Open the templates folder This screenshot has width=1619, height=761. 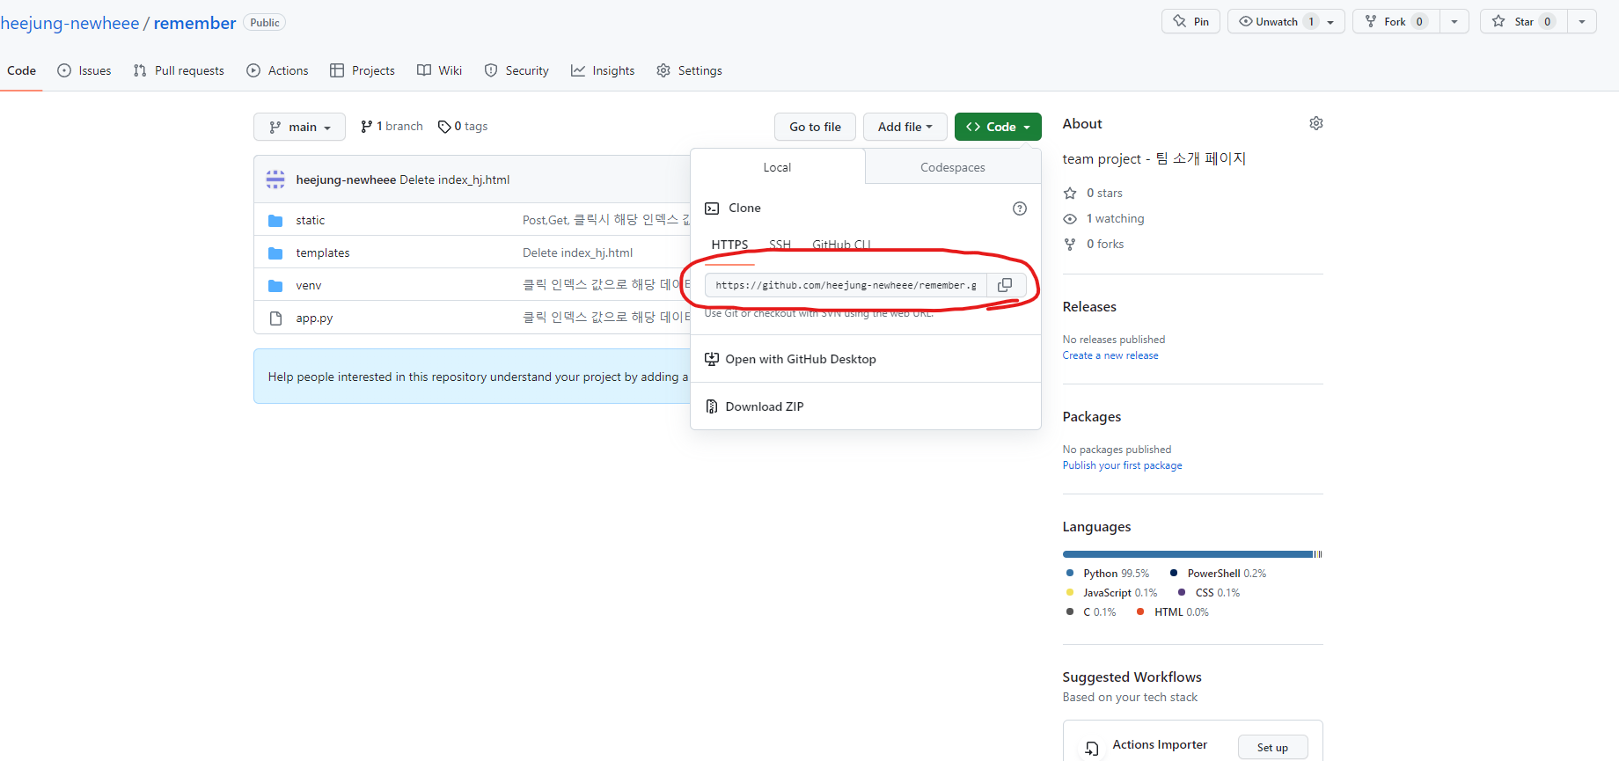(x=323, y=252)
